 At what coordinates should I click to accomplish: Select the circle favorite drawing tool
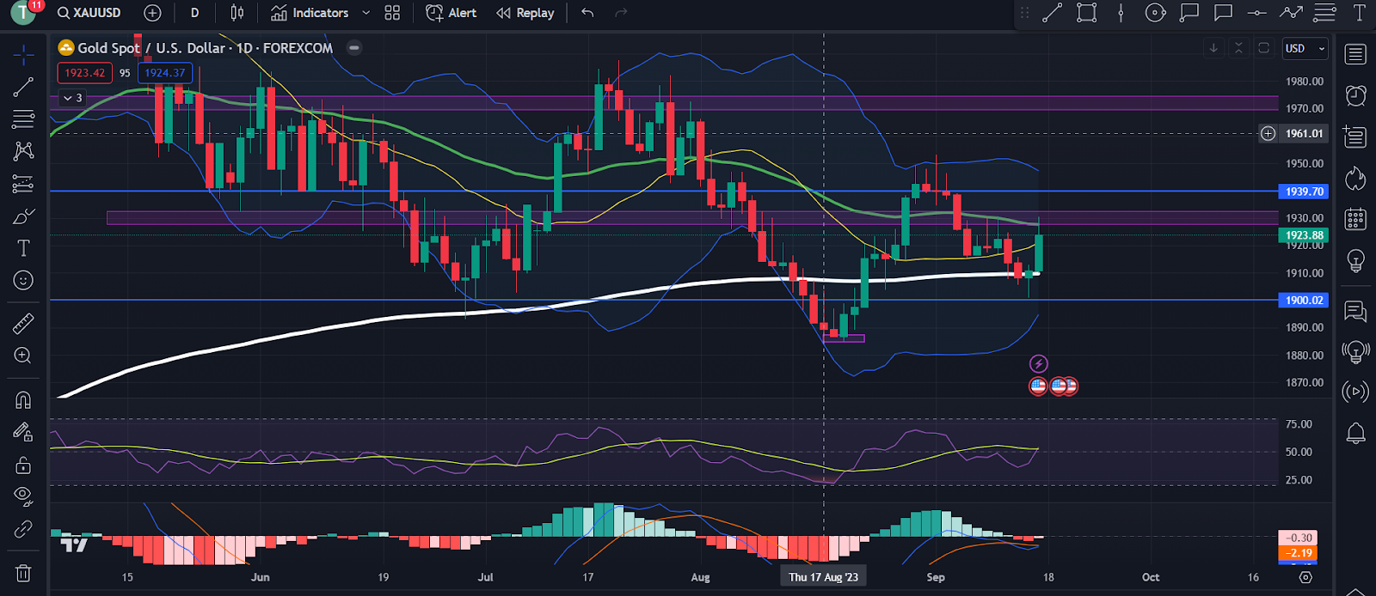coord(1155,13)
